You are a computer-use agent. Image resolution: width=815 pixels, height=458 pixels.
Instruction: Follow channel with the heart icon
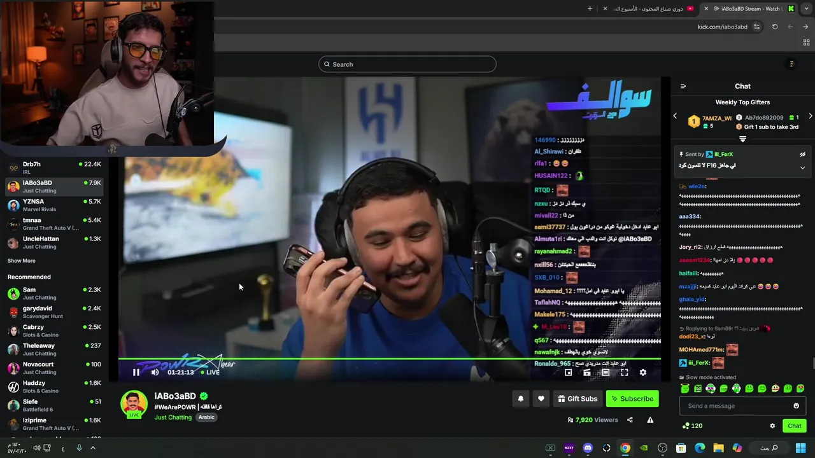click(541, 399)
